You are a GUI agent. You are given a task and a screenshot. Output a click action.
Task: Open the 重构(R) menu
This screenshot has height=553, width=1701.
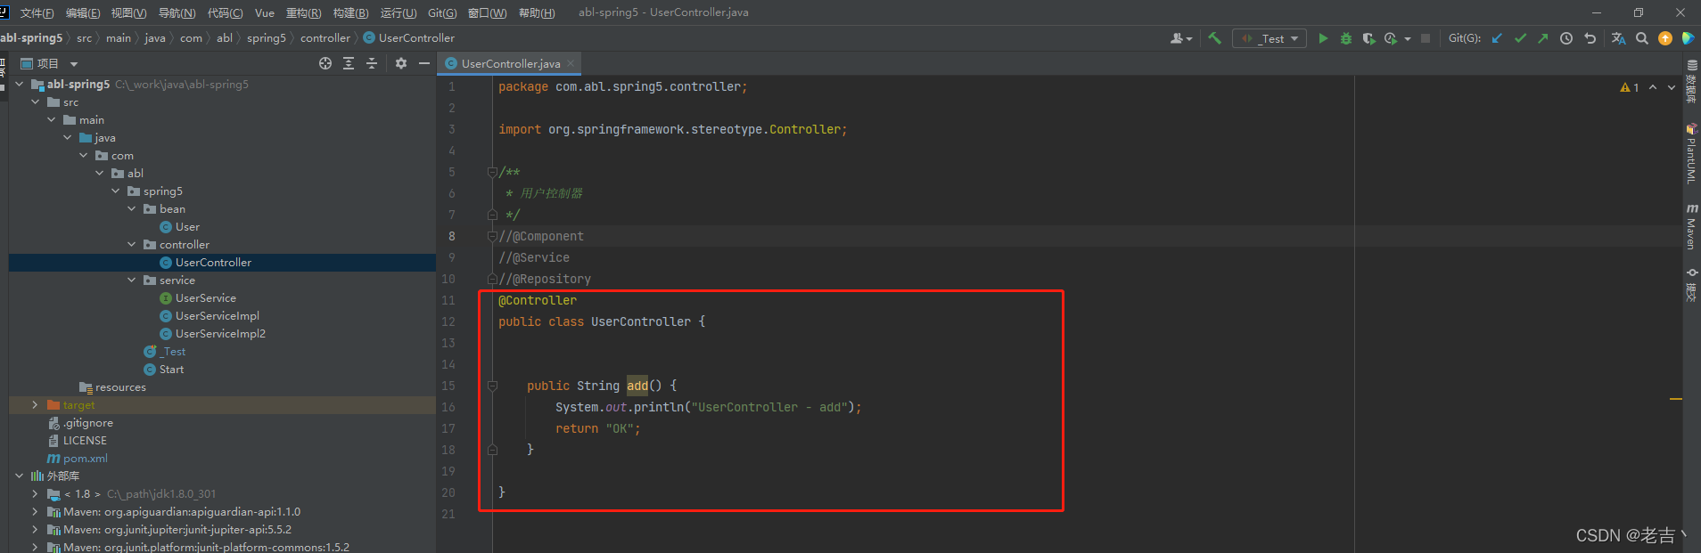click(303, 12)
